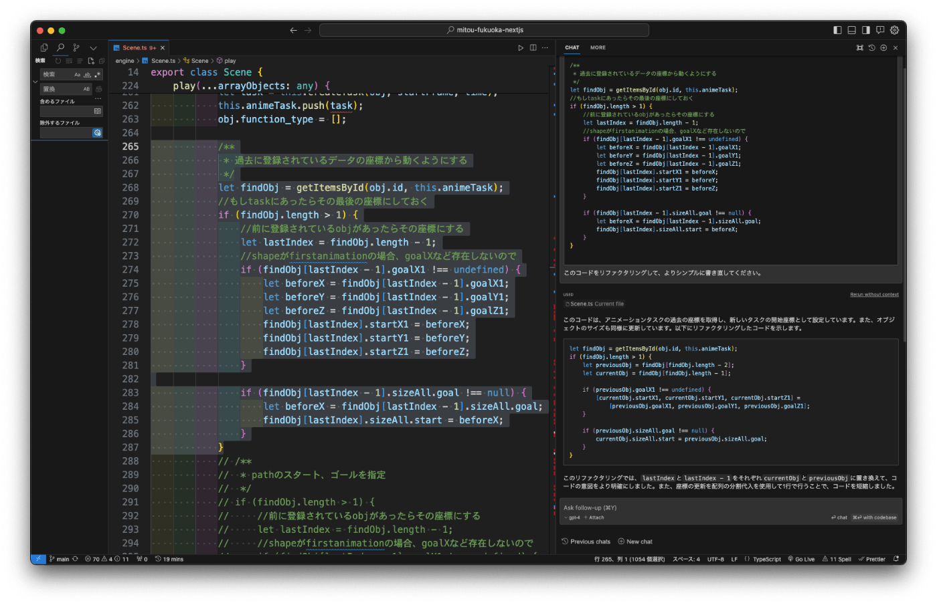Click the collapse all results icon

102,61
